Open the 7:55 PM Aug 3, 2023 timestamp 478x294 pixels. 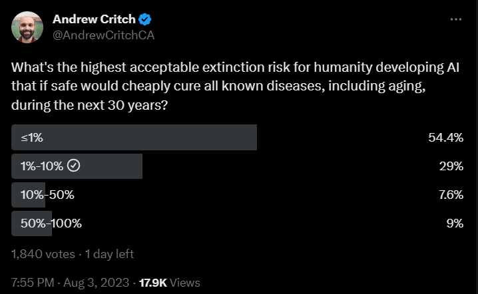pos(70,282)
